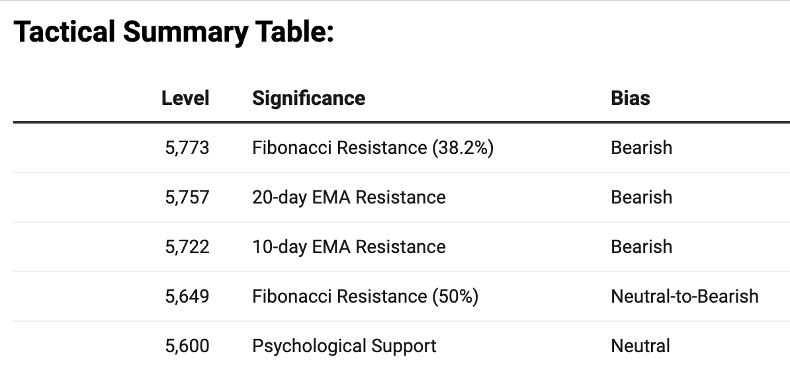The height and width of the screenshot is (374, 790).
Task: Click the 5,757 level value
Action: tap(187, 197)
